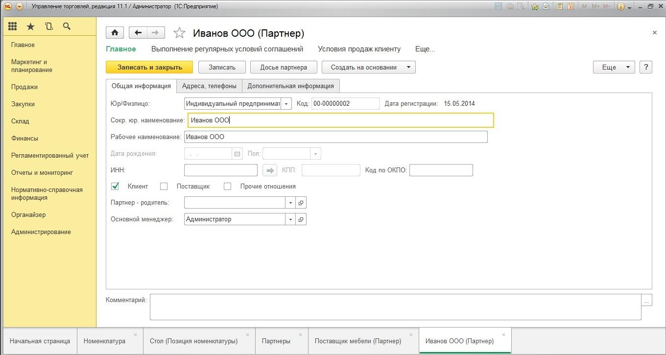This screenshot has width=666, height=355.
Task: Open Маркетинг и планирование section
Action: 32,66
